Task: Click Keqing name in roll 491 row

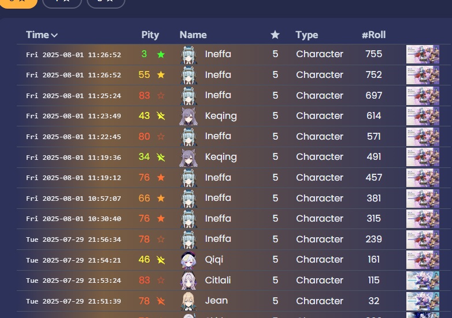Action: point(221,157)
